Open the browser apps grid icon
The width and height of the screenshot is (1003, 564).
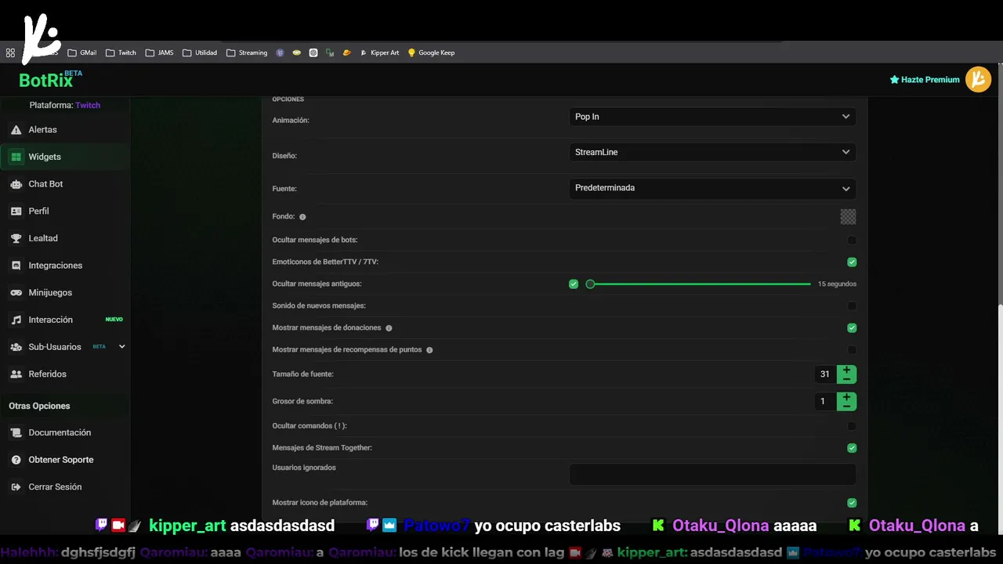10,53
